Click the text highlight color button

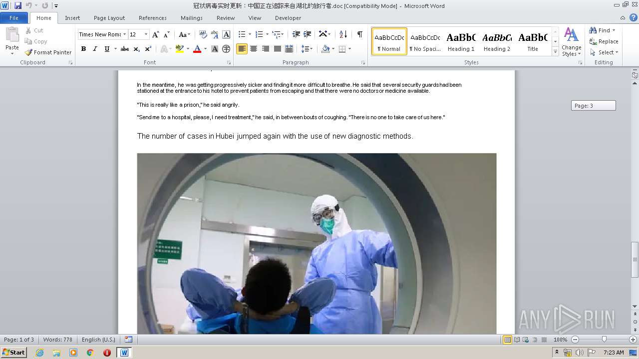[180, 49]
